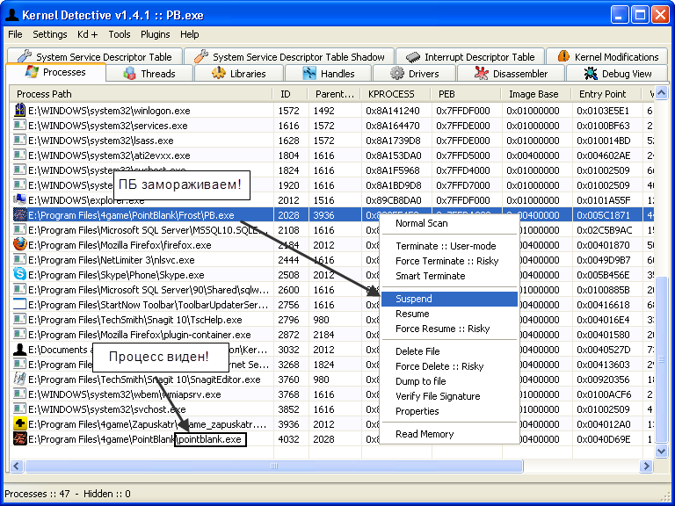Click the vertical scrollbar down arrow
The height and width of the screenshot is (506, 675).
(x=661, y=451)
